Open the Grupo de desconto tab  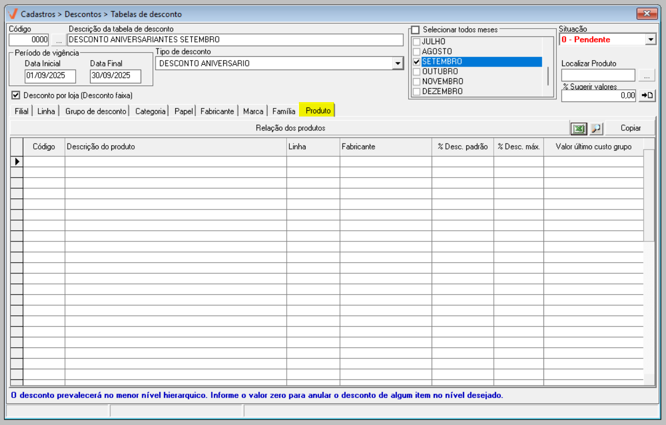96,111
